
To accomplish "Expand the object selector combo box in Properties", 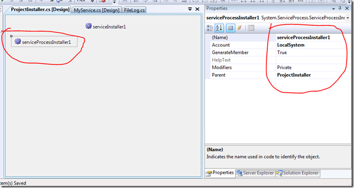I will (348, 18).
